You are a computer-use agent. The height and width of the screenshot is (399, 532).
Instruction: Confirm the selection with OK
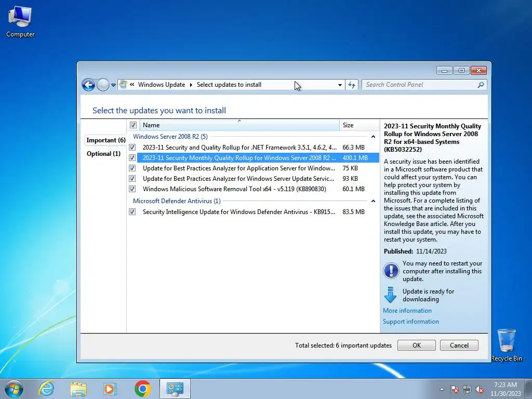417,345
